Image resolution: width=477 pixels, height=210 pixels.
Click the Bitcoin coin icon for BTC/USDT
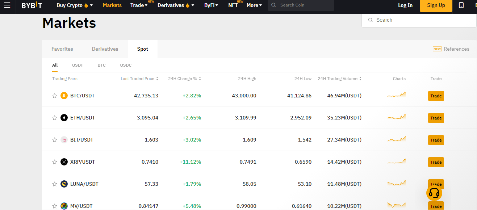(x=64, y=96)
